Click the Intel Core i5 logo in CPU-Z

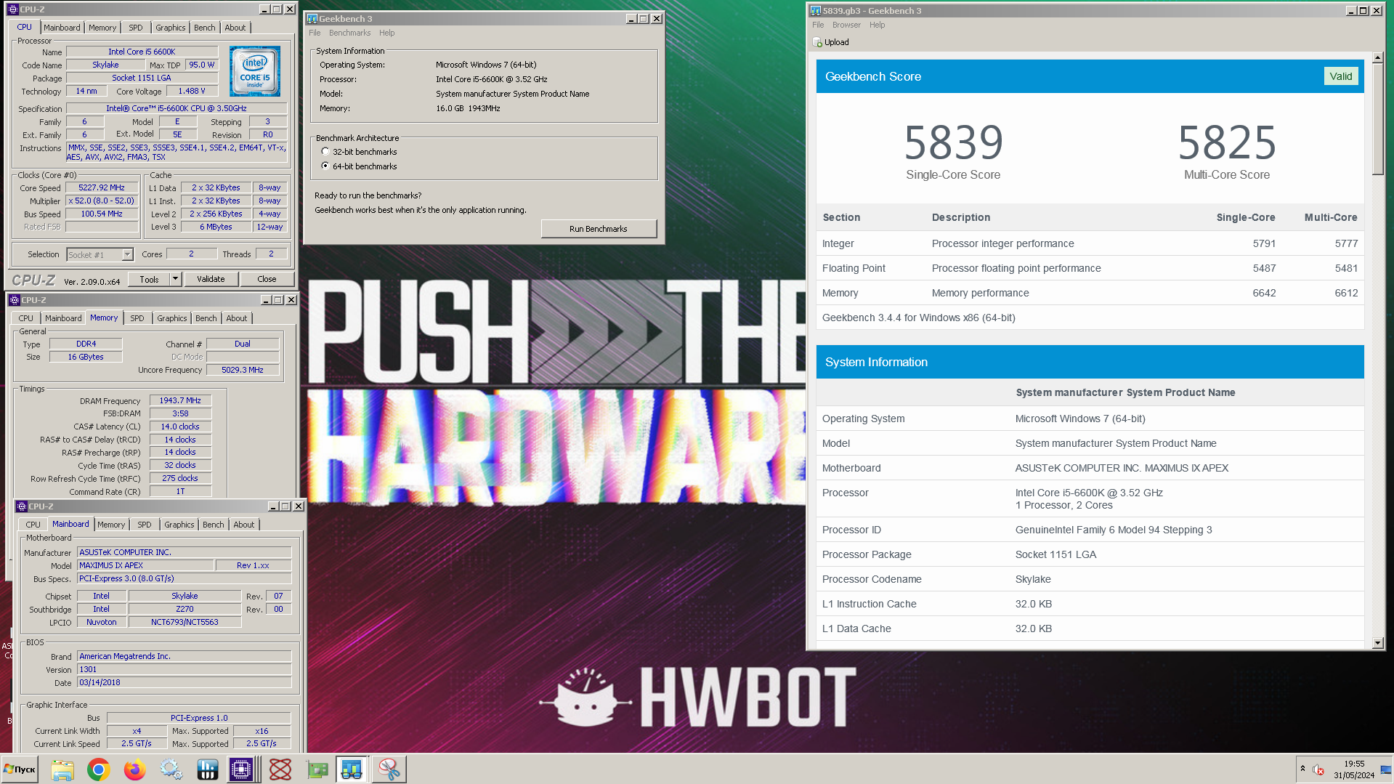tap(255, 71)
